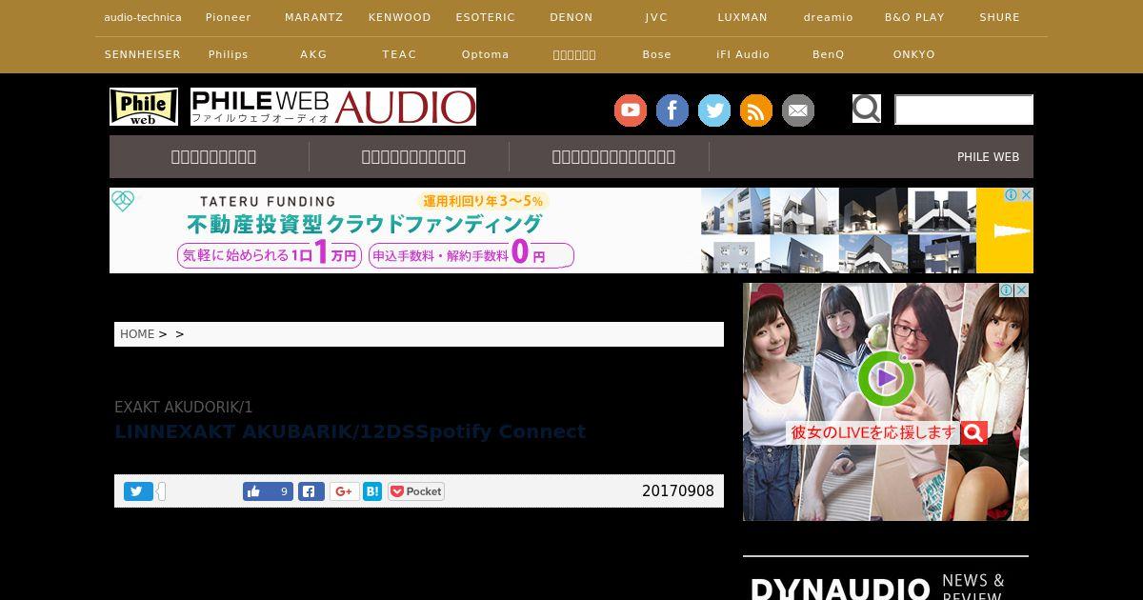
Task: Open the Pioneer brand link
Action: tap(229, 17)
